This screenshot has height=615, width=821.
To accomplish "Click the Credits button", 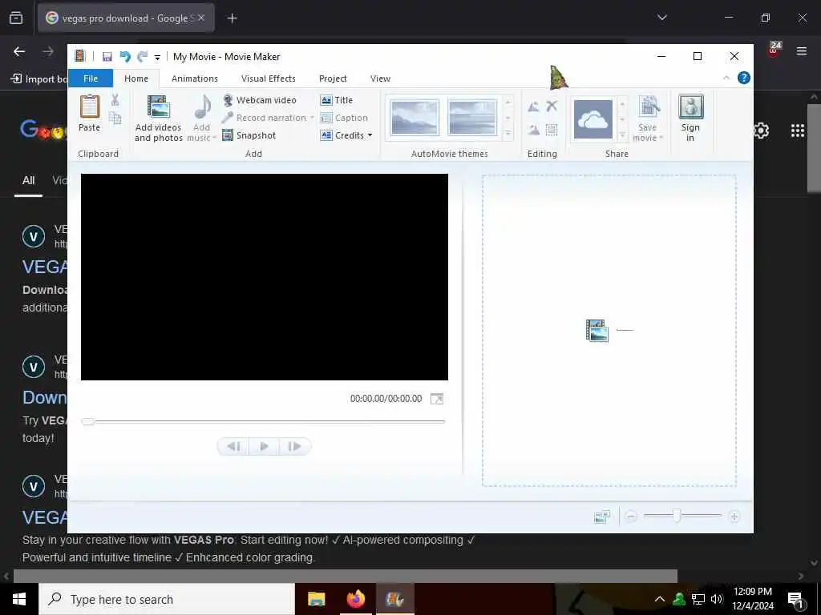I will pos(342,135).
